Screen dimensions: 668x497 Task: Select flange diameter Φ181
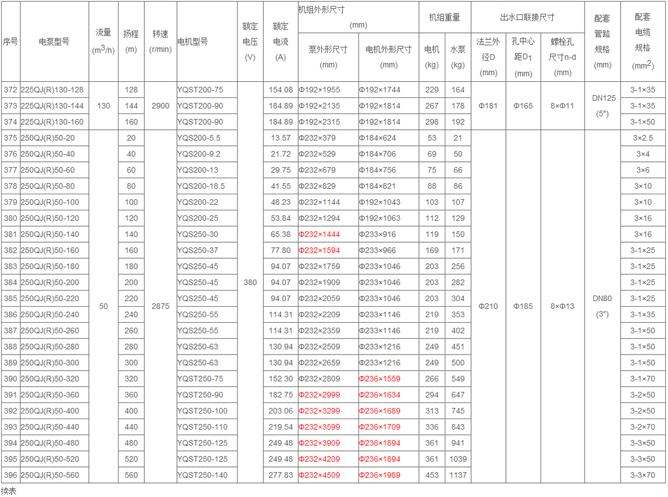488,106
